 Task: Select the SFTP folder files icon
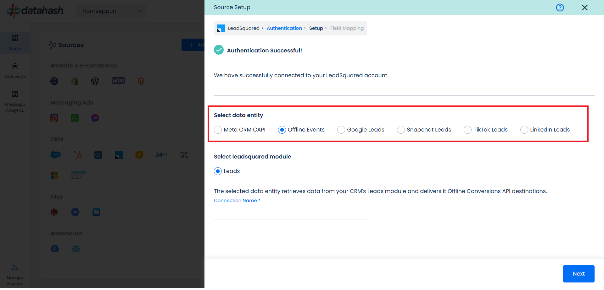[x=96, y=212]
